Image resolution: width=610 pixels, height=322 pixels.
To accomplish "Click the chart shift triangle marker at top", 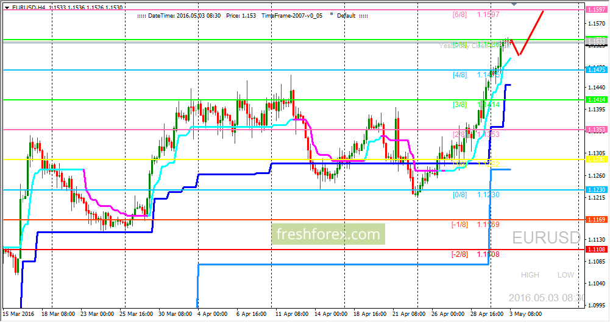I will click(514, 4).
